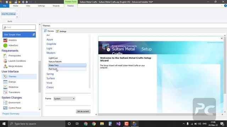Image resolution: width=227 pixels, height=127 pixels.
Task: Open the Project Summary link
Action: pos(11,114)
